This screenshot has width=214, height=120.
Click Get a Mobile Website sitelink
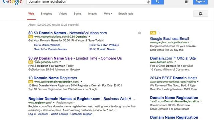tap(47, 45)
